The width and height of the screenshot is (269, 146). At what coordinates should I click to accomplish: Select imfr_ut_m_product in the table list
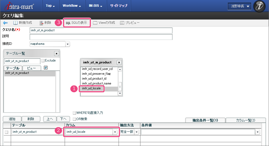click(x=29, y=73)
